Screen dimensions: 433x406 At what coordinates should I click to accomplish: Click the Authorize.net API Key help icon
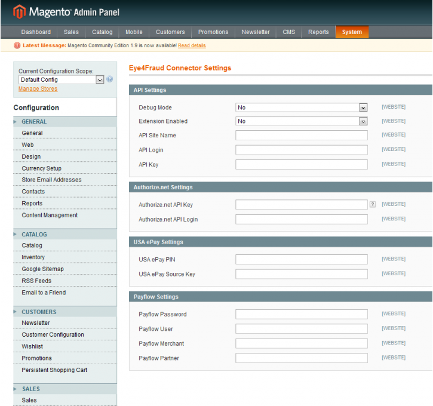pos(373,204)
